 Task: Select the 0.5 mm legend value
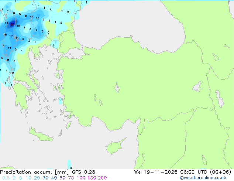[6, 178]
